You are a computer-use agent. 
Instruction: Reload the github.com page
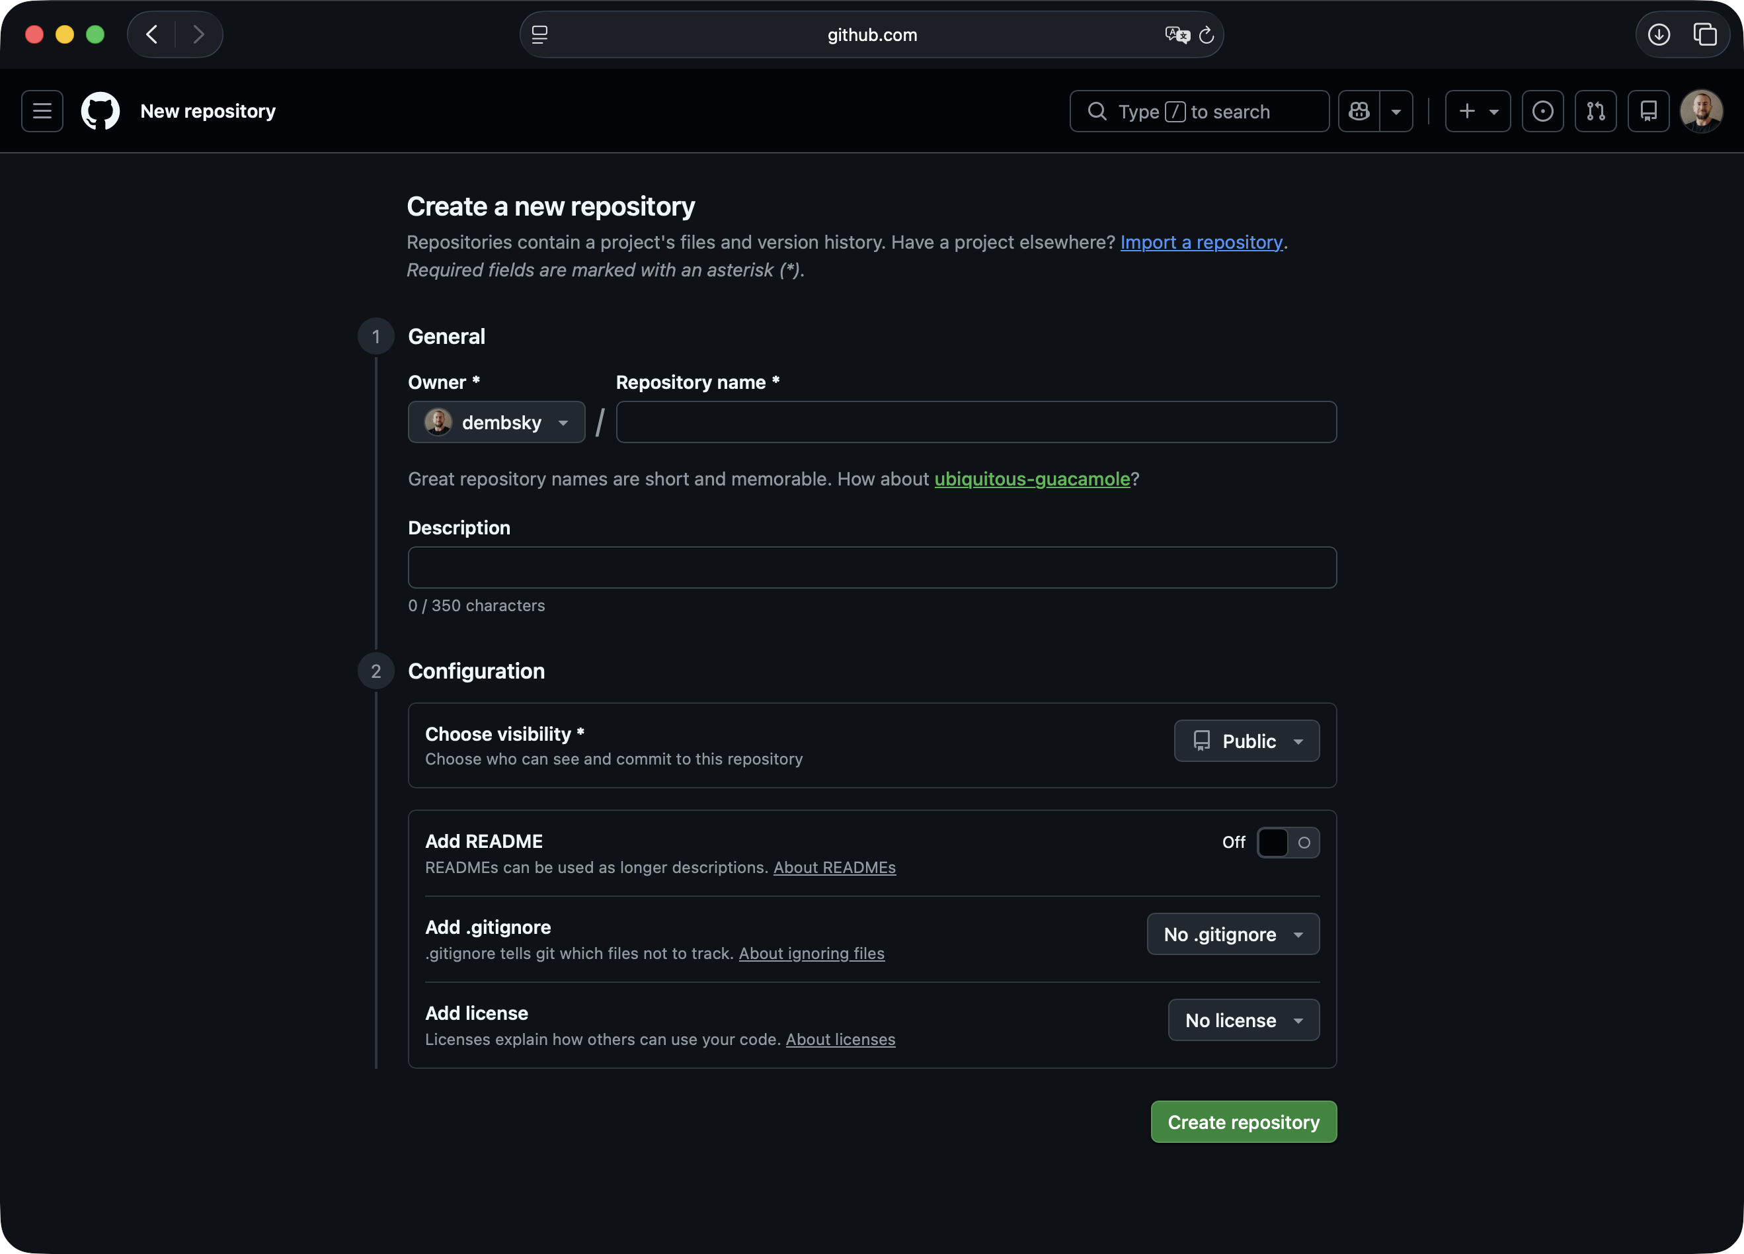tap(1206, 34)
